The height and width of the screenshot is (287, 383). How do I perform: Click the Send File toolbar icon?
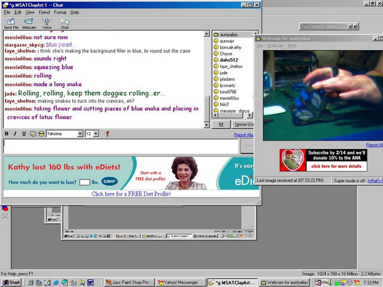click(x=11, y=24)
